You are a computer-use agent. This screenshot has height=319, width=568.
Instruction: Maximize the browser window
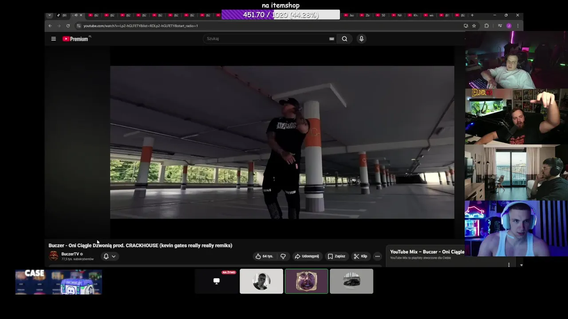[x=506, y=15]
